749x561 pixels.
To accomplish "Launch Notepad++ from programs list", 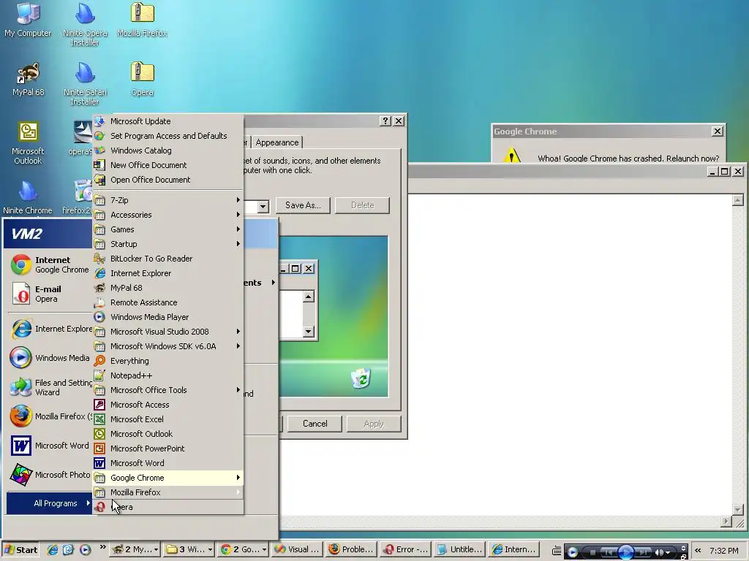I will pyautogui.click(x=168, y=375).
